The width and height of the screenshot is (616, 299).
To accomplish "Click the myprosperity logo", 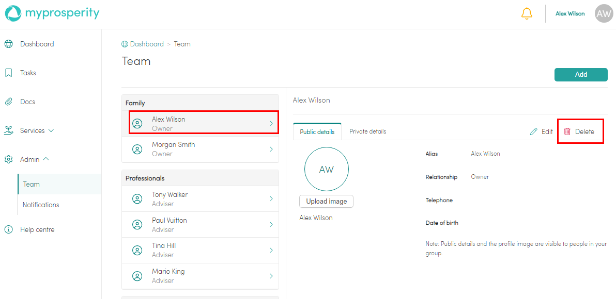I will click(52, 13).
